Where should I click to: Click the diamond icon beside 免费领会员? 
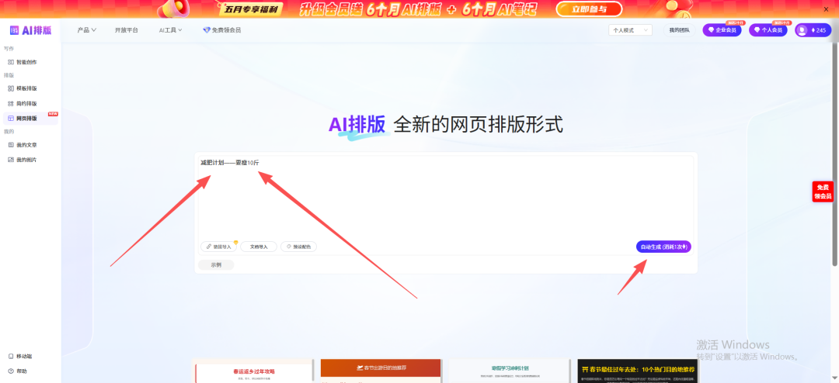[x=207, y=30]
